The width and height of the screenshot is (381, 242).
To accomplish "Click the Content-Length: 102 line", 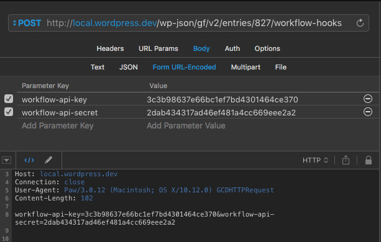I will pos(53,198).
